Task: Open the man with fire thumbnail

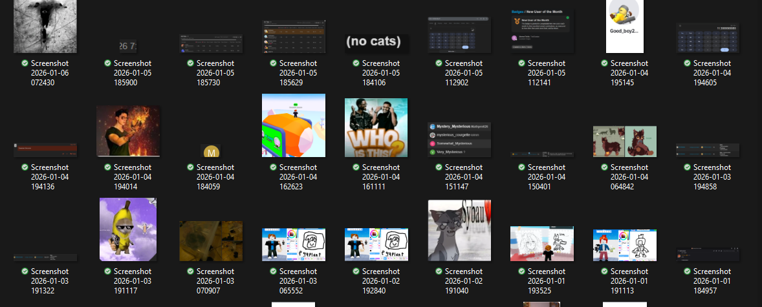Action: [127, 131]
